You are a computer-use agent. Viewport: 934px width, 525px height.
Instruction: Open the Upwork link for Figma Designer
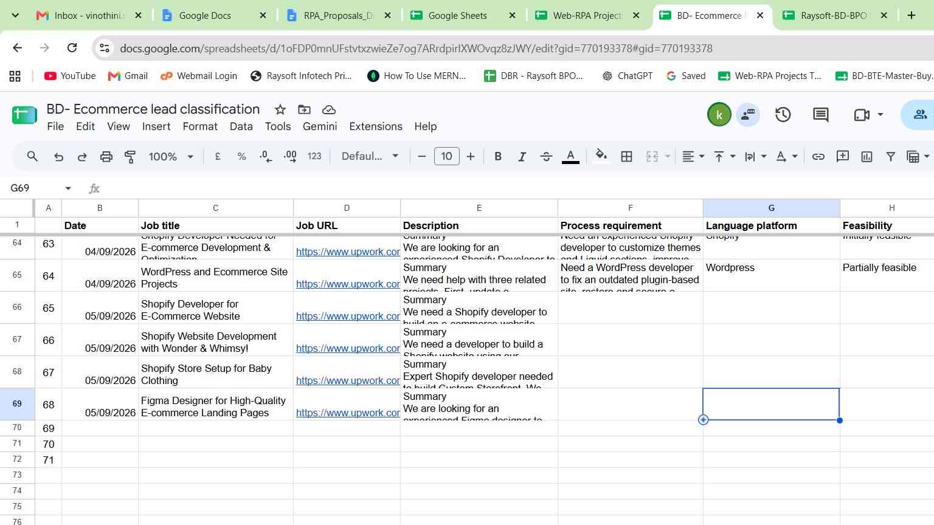pos(348,413)
